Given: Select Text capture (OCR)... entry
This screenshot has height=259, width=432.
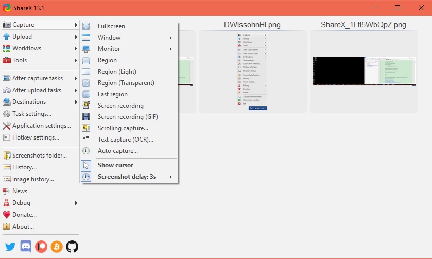Looking at the screenshot, I should pos(129,139).
